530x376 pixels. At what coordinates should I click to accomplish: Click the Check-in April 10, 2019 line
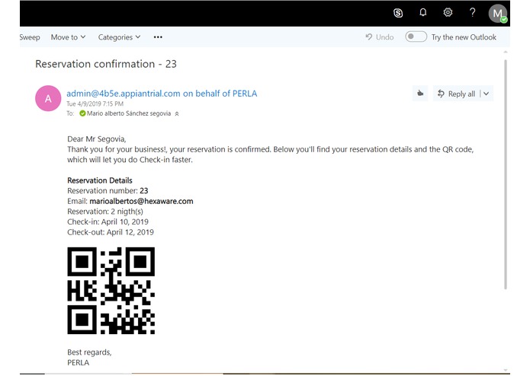pyautogui.click(x=108, y=222)
